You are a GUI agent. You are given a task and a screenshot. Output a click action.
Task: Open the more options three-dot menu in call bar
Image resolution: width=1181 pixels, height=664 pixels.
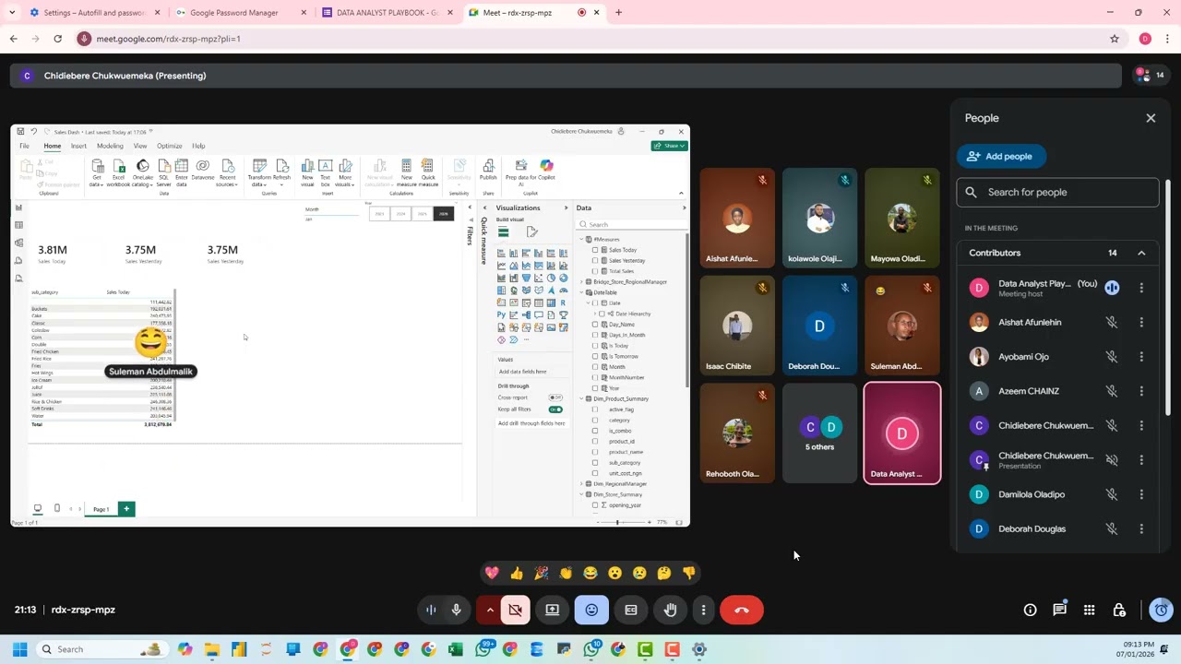(703, 610)
